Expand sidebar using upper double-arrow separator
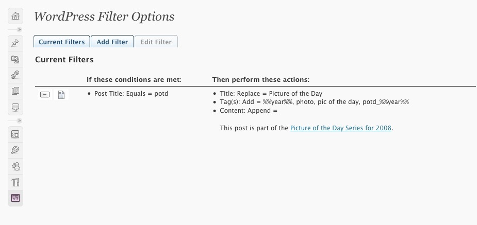477x225 pixels. click(20, 29)
